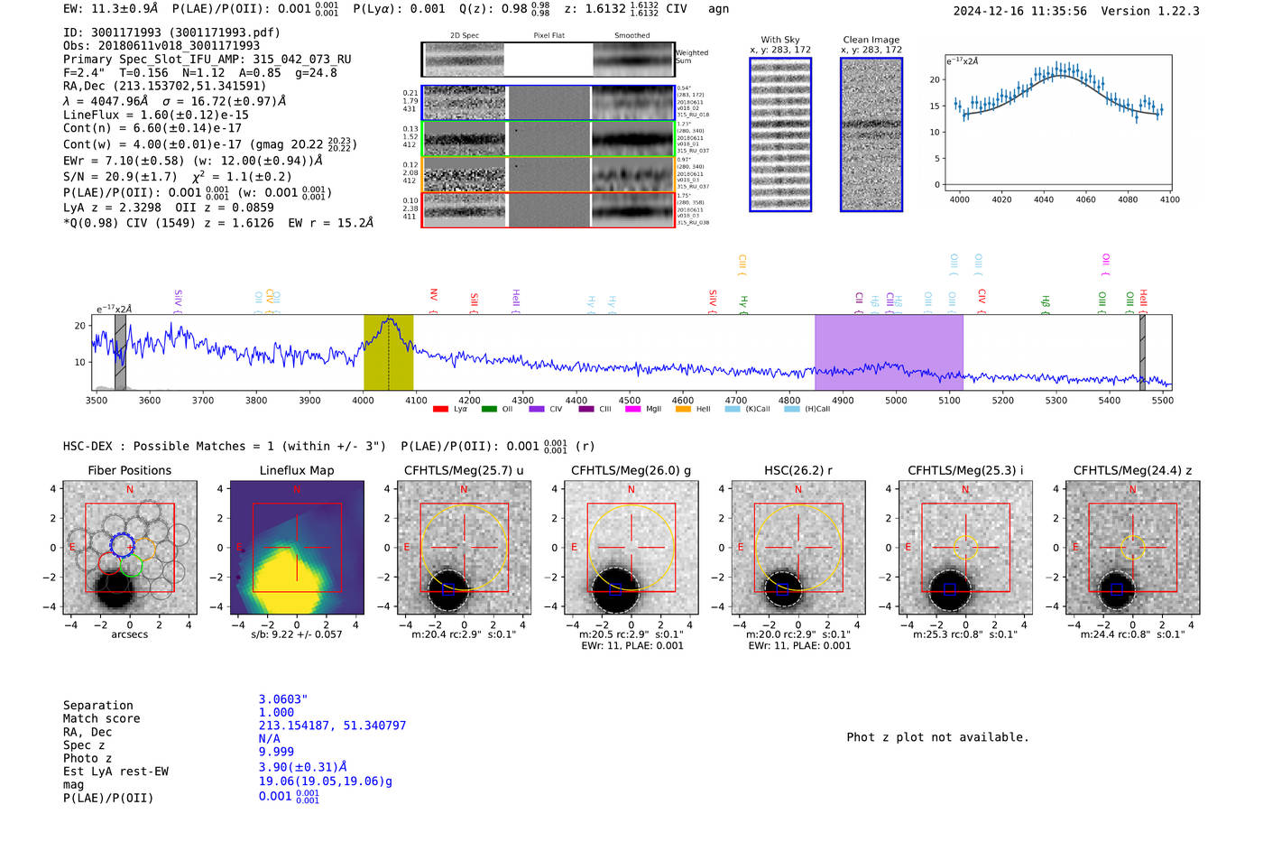Click the orange CIII label above spectrum

click(x=742, y=264)
